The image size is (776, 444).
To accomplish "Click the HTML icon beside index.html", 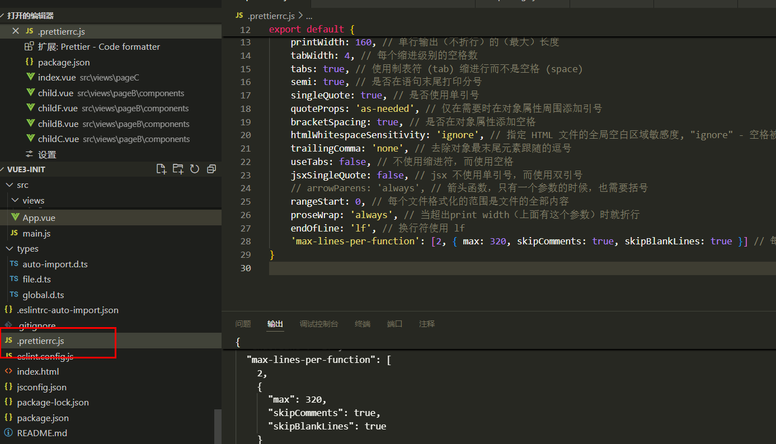I will point(8,371).
